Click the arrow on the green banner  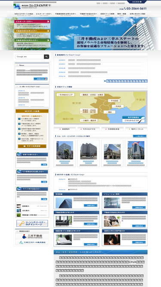[48, 40]
